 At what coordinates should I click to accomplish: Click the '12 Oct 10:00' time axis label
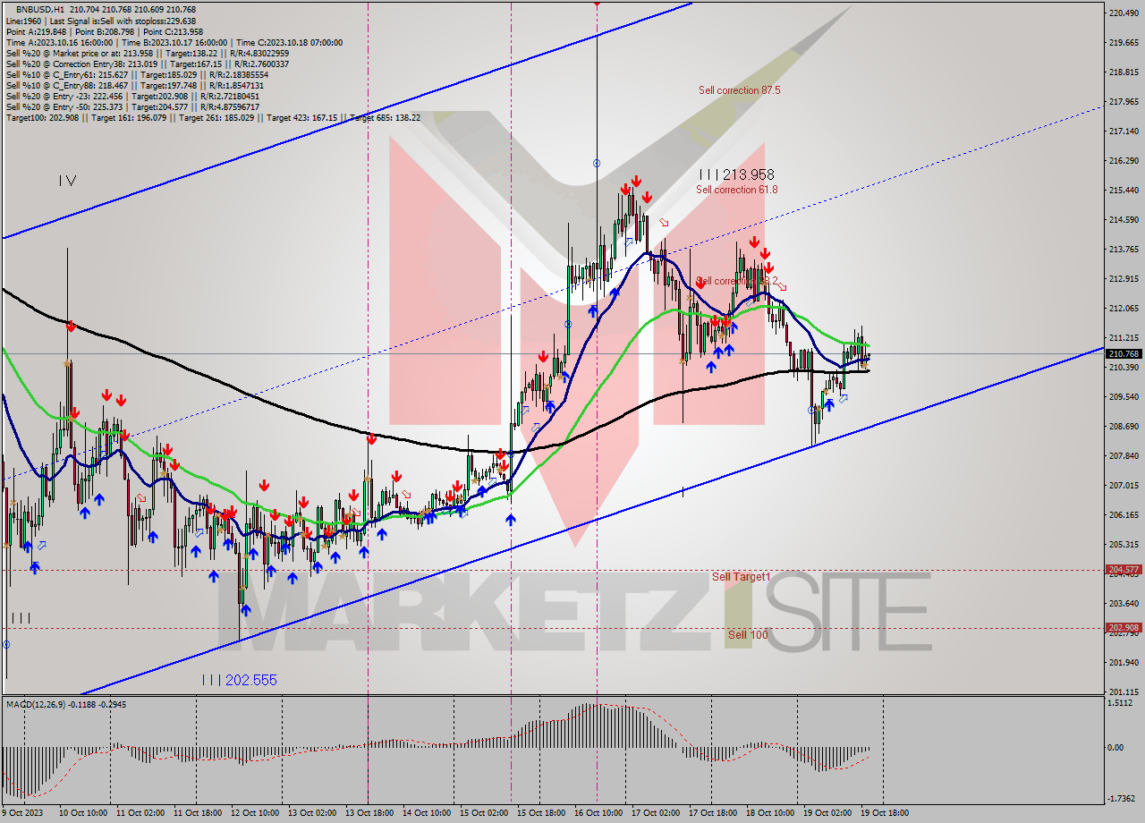pyautogui.click(x=256, y=812)
